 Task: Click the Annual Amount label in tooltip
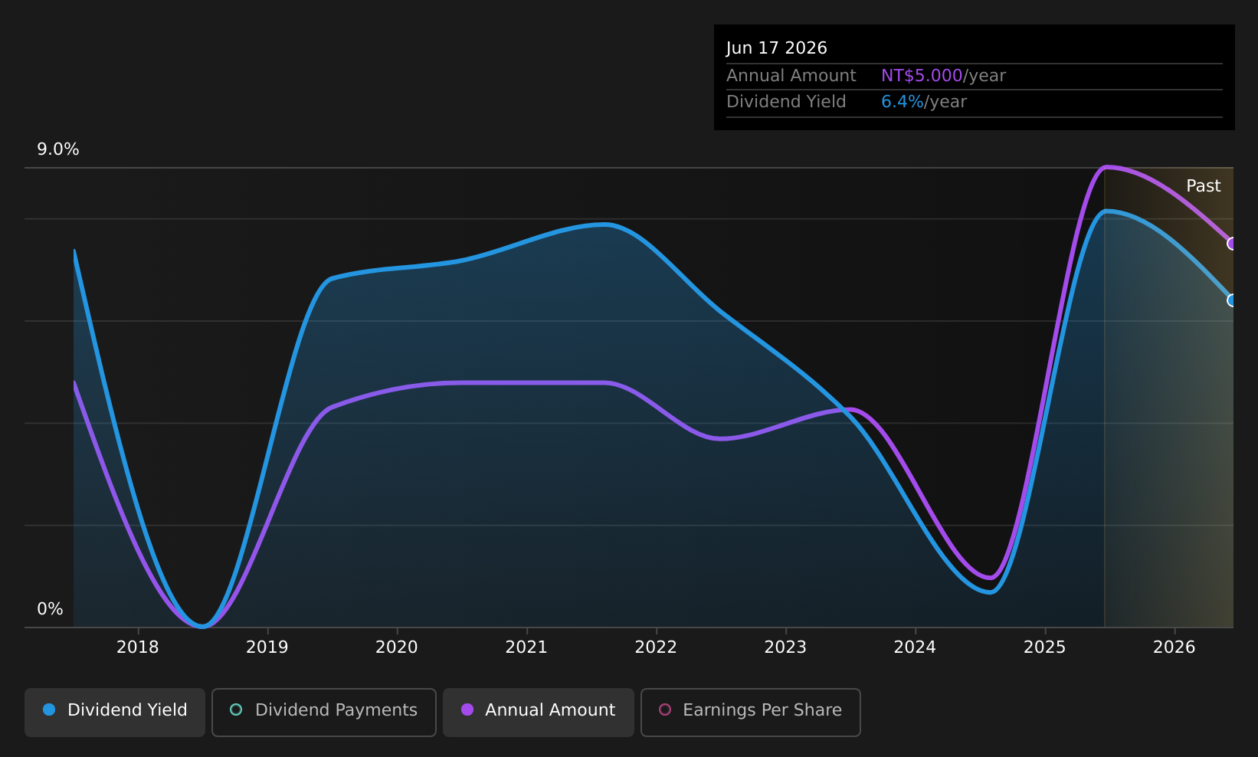pyautogui.click(x=791, y=76)
